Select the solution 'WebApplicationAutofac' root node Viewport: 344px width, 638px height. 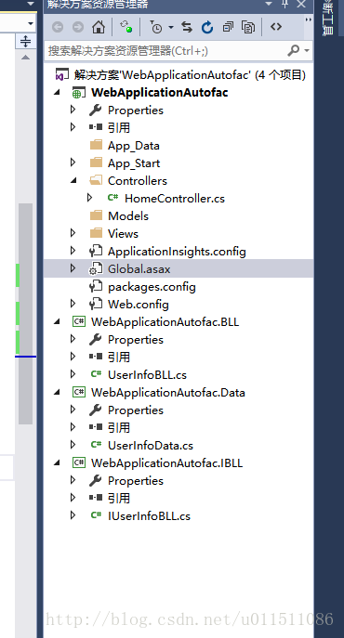click(190, 75)
